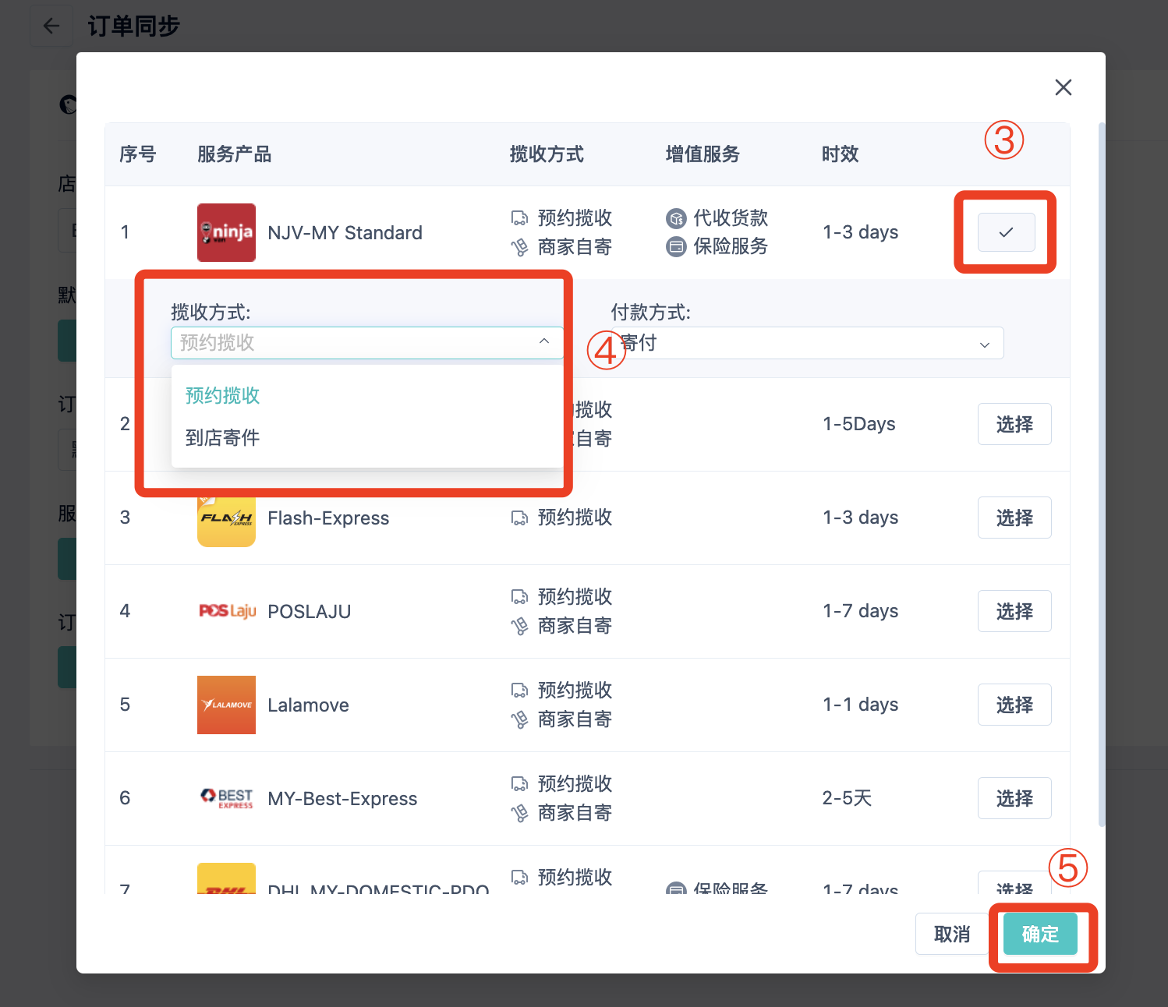1168x1007 pixels.
Task: Click 选择 for MY-Best-Express
Action: point(1014,798)
